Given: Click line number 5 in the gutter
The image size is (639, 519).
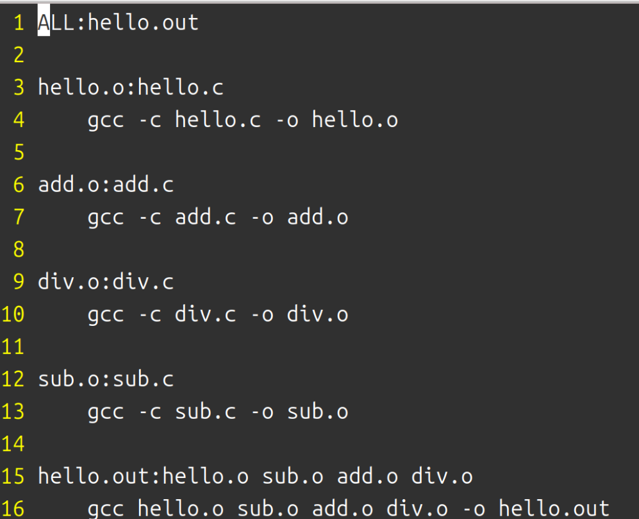Looking at the screenshot, I should click(x=19, y=153).
